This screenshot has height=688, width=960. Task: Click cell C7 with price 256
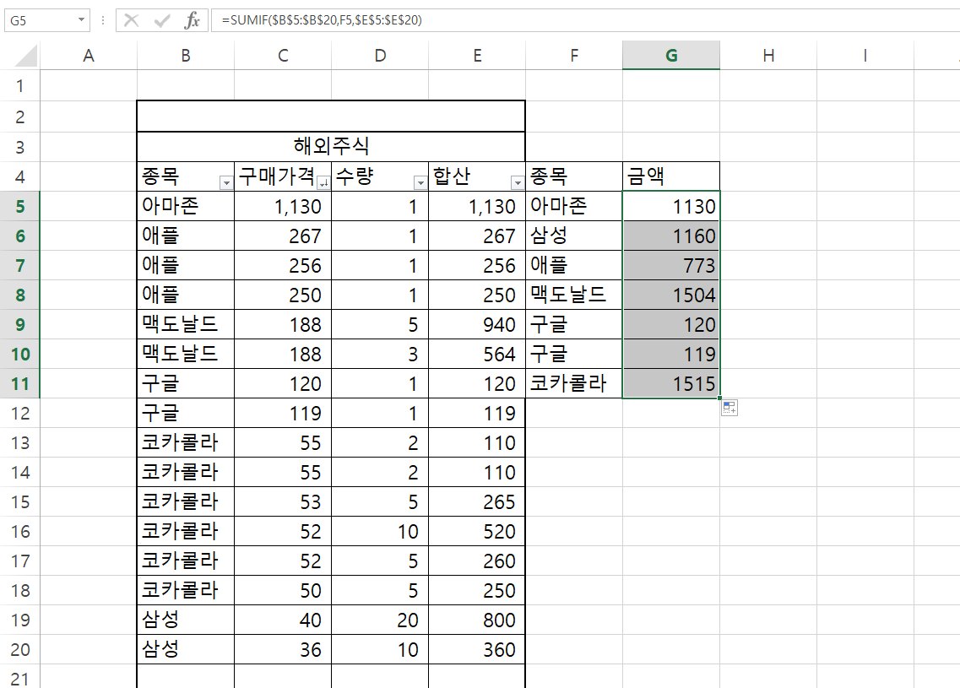(283, 265)
